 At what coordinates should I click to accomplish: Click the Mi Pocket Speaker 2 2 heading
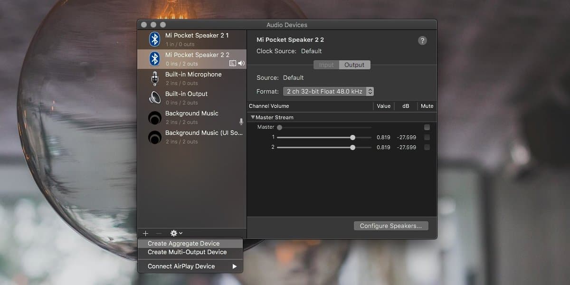(290, 40)
